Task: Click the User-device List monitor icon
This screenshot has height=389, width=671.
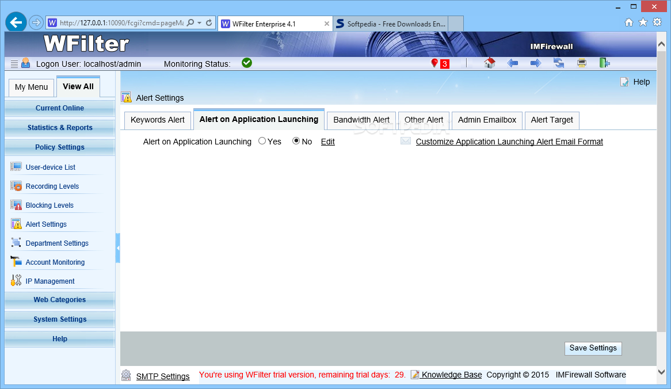Action: [x=16, y=166]
